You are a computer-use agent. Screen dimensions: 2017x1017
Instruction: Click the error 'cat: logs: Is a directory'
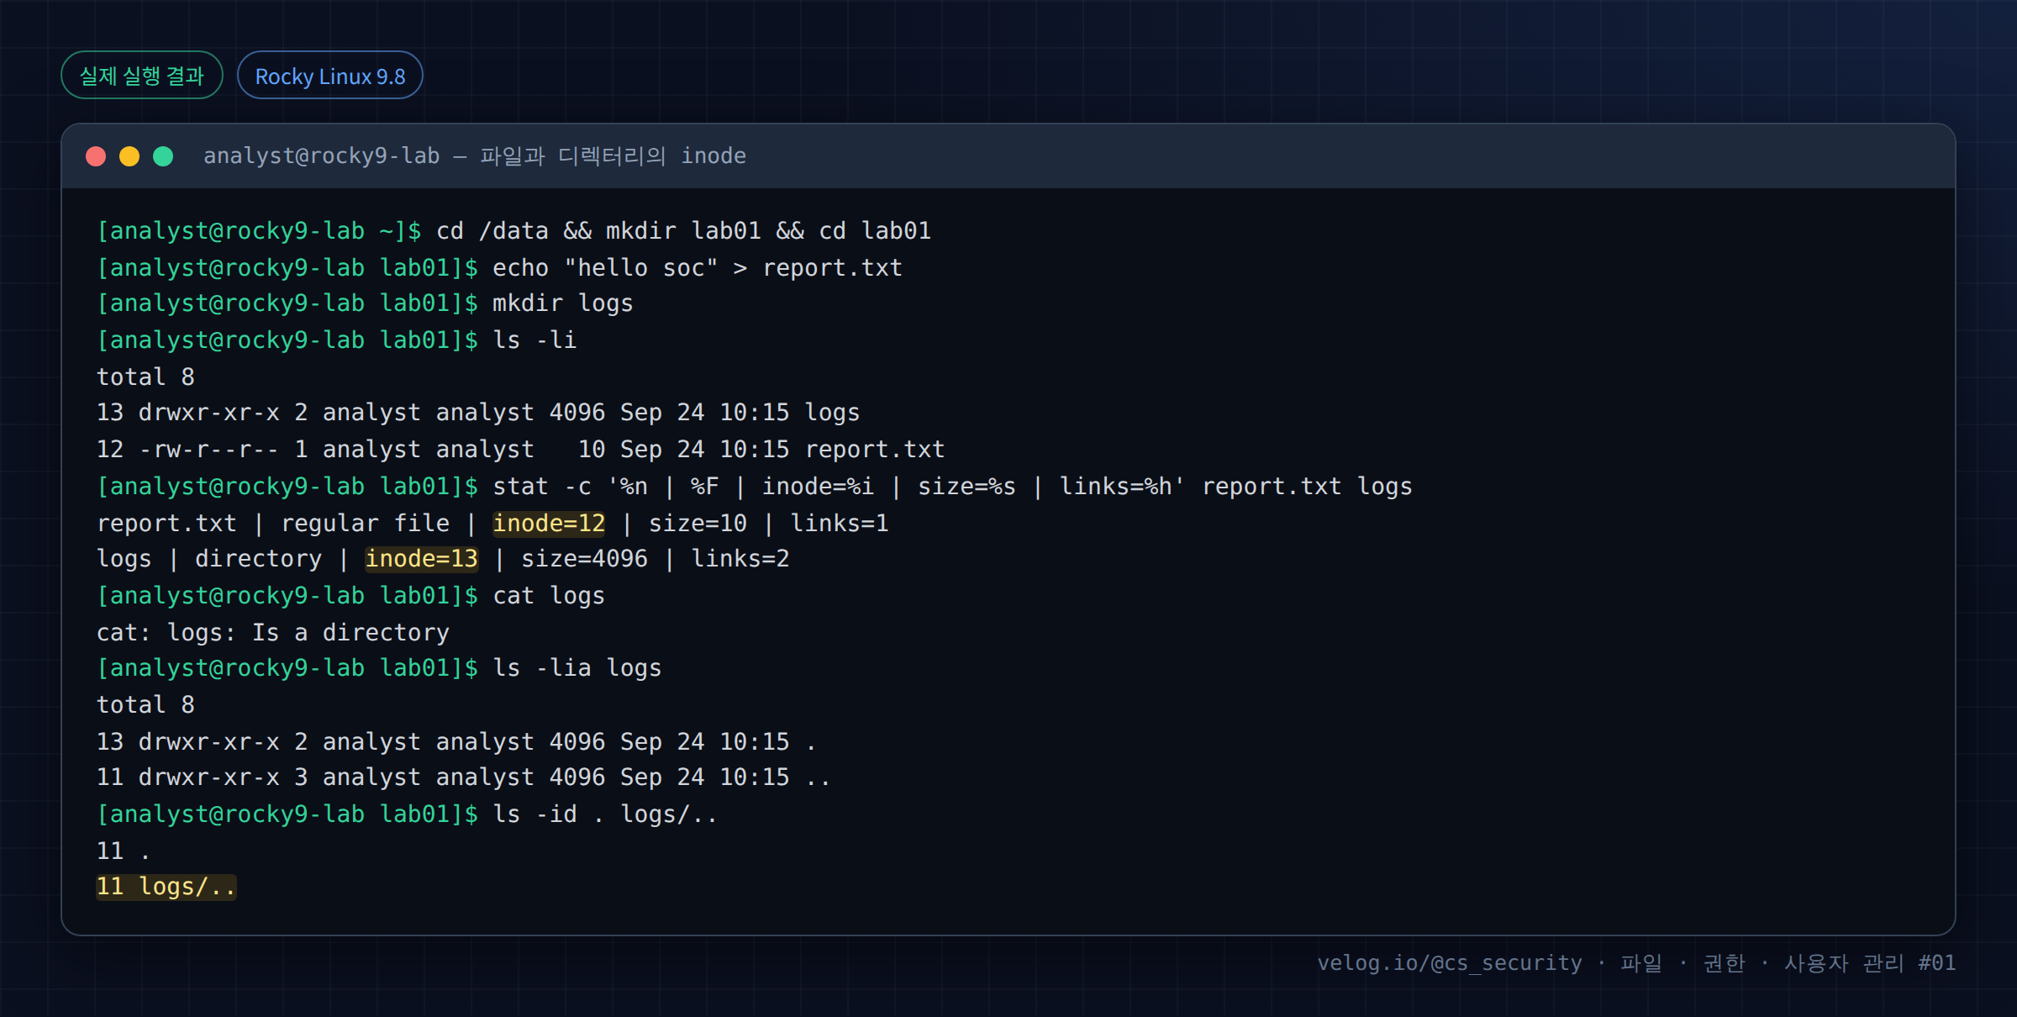pyautogui.click(x=273, y=633)
